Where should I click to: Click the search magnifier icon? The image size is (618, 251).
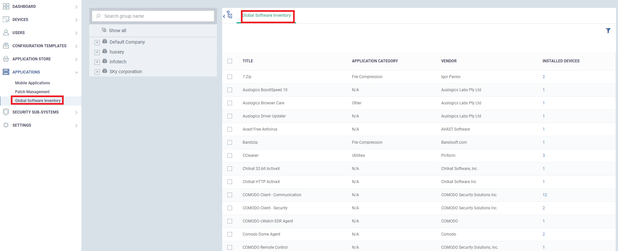click(x=98, y=16)
